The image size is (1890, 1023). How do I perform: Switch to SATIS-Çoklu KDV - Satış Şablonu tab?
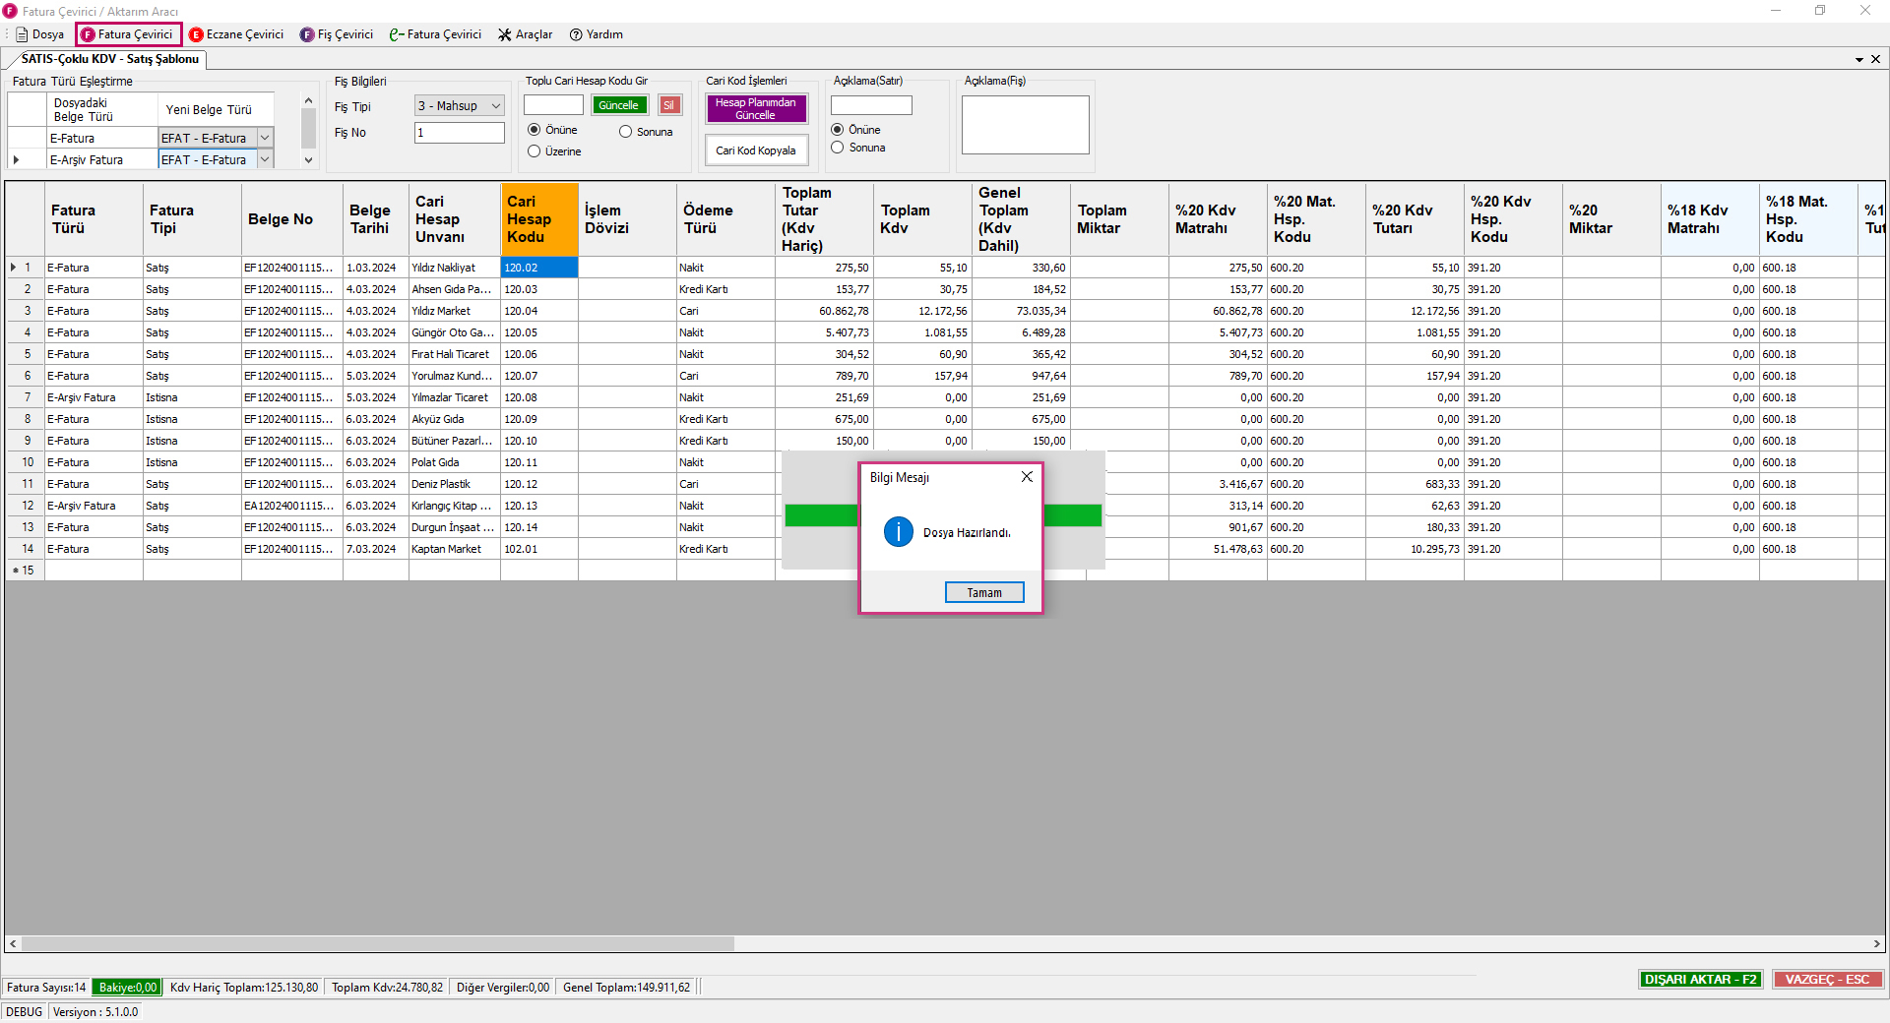coord(109,59)
